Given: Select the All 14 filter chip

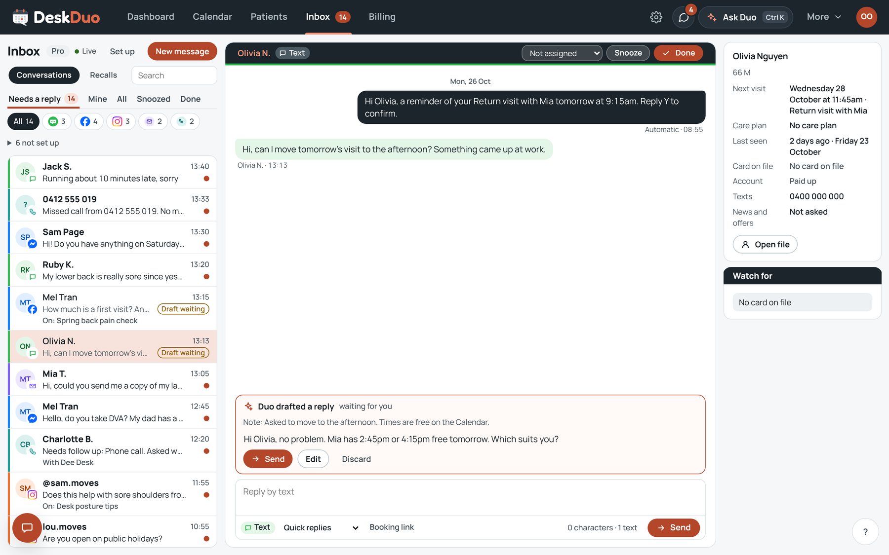Looking at the screenshot, I should (23, 121).
